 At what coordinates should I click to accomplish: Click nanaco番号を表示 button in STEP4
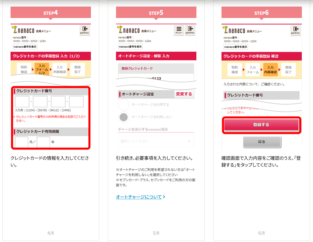click(25, 47)
